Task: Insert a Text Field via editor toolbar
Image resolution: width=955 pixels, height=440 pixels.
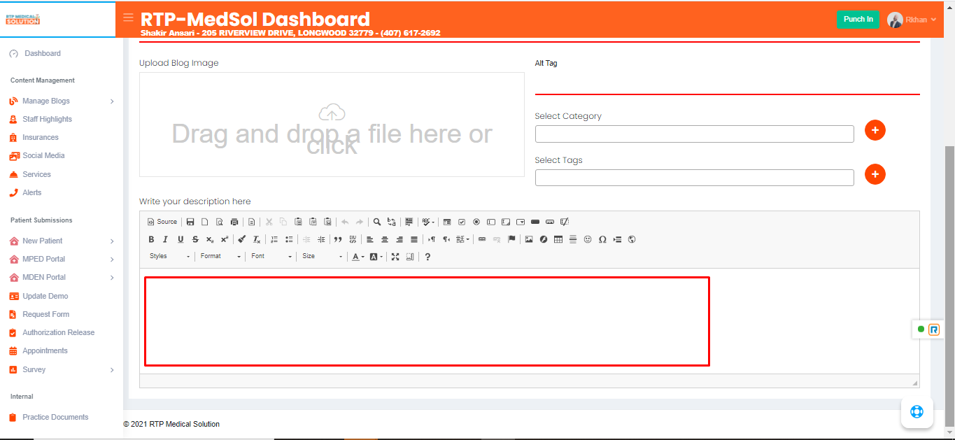Action: click(x=491, y=222)
